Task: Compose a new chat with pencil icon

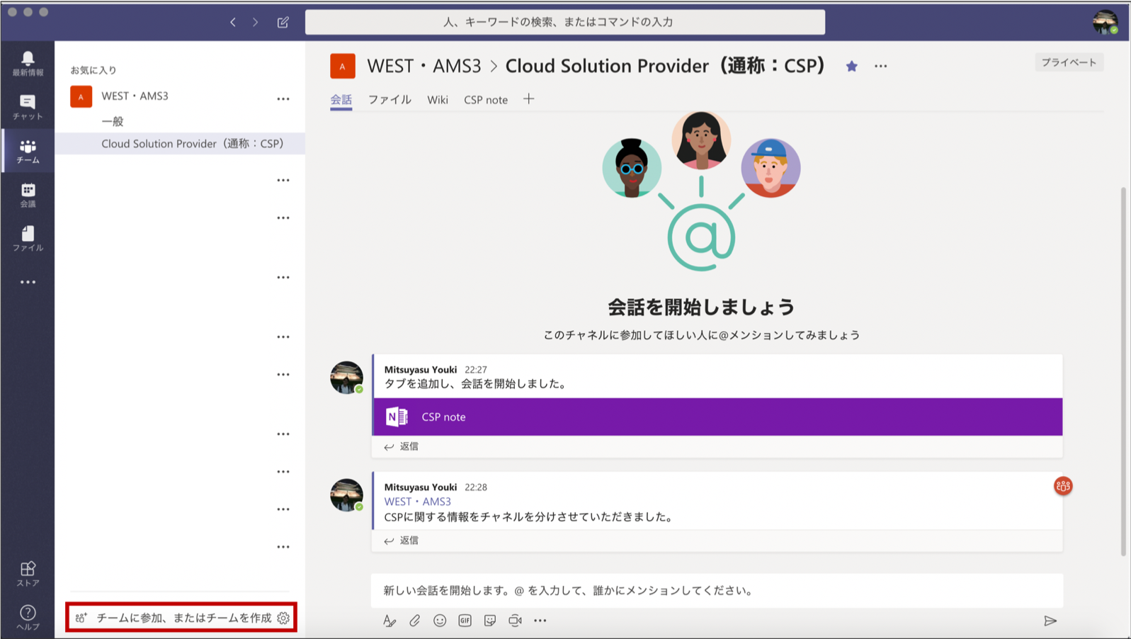Action: [283, 22]
